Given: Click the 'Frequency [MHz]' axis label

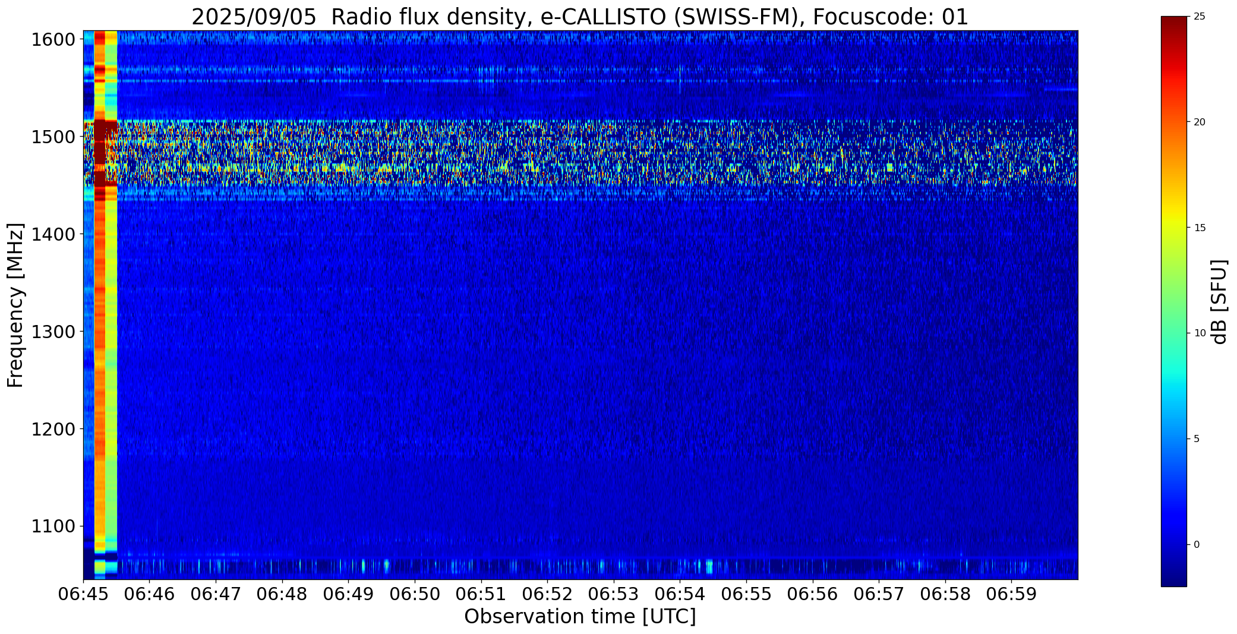Looking at the screenshot, I should pyautogui.click(x=15, y=305).
